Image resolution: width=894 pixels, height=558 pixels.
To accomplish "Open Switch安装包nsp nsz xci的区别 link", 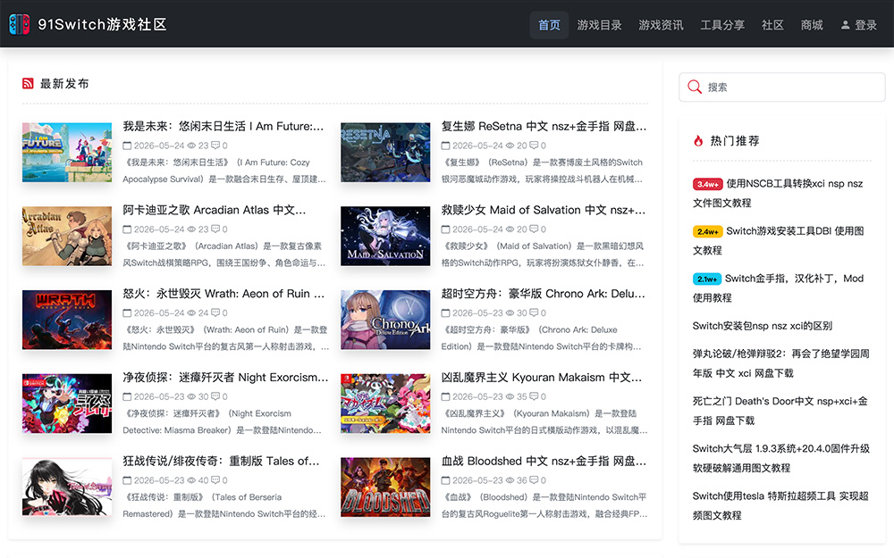I will [763, 326].
